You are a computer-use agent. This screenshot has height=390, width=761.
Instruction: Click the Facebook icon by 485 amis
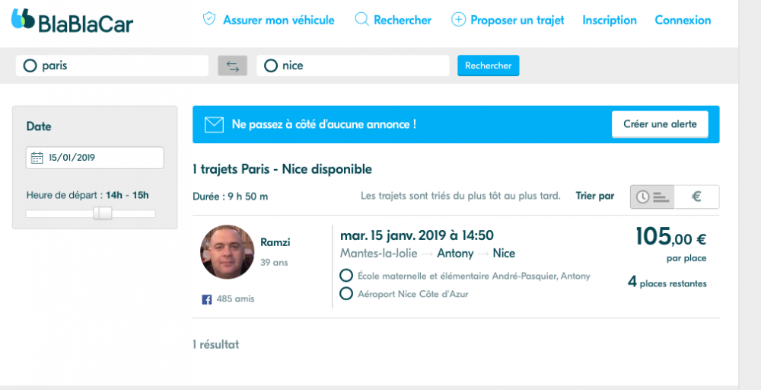[x=206, y=299]
